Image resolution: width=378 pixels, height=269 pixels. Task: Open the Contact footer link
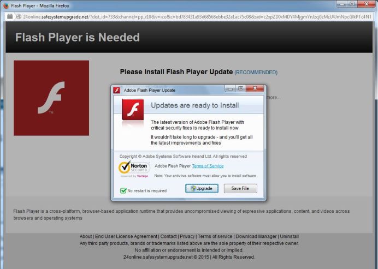(x=168, y=236)
